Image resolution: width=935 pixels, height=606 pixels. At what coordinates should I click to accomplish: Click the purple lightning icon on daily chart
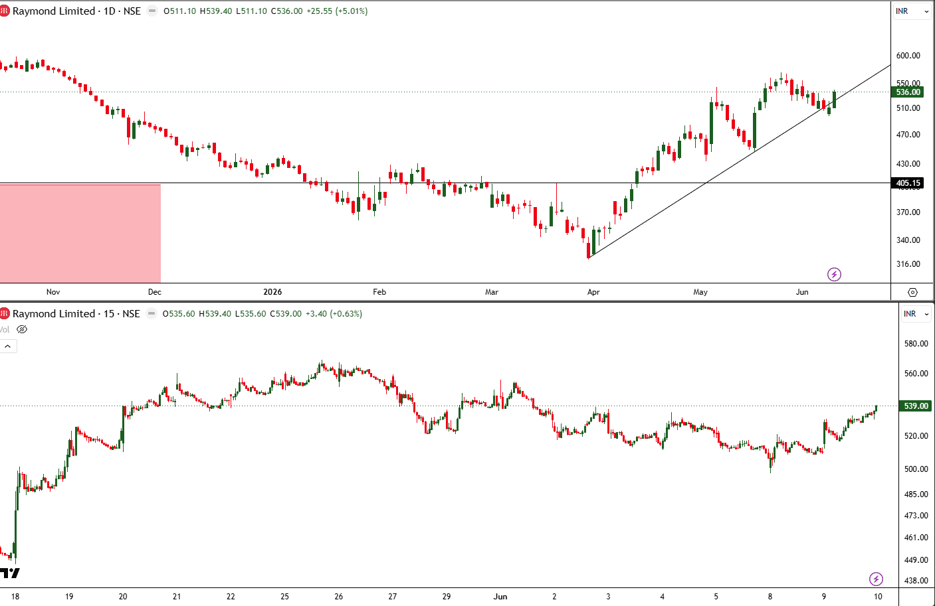834,274
